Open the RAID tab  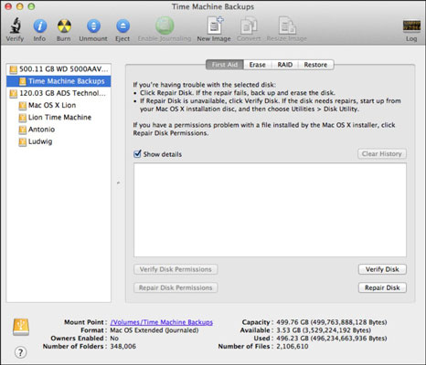(x=285, y=65)
